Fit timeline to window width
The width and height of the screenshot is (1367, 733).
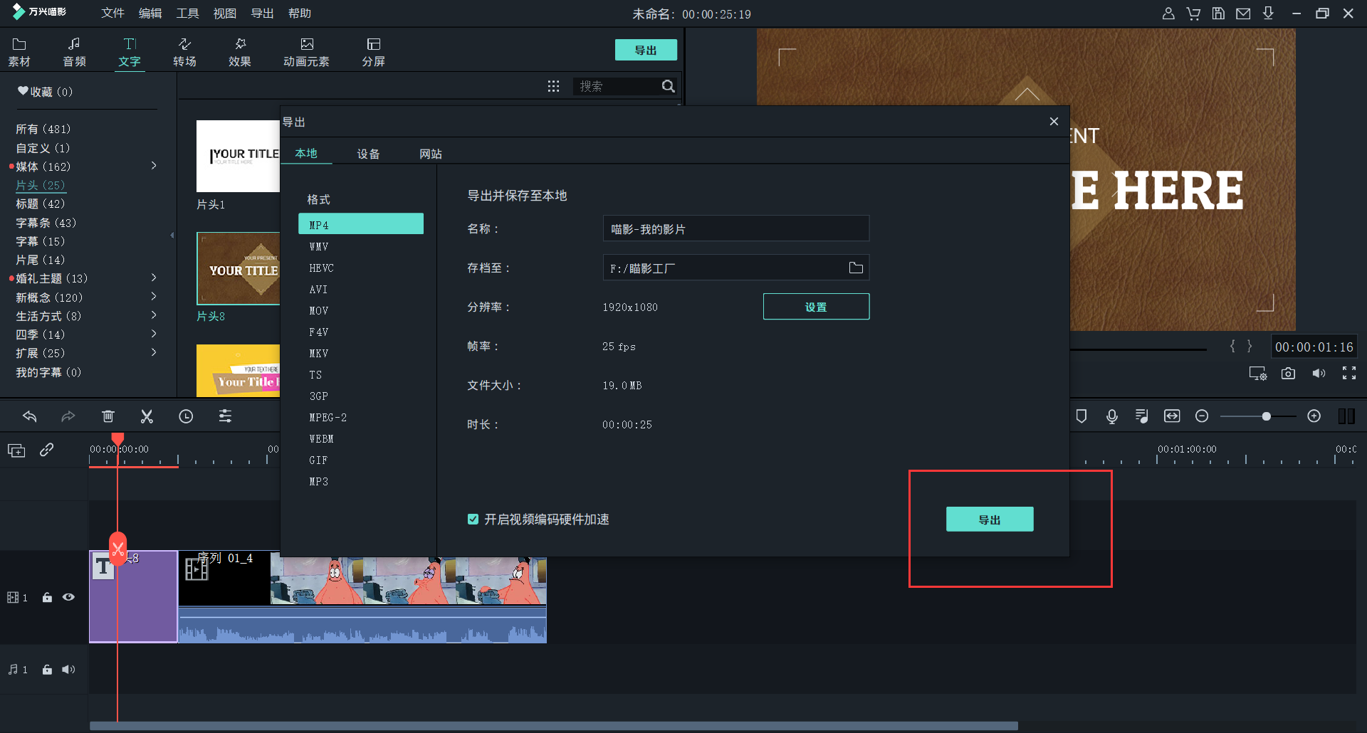[1172, 416]
